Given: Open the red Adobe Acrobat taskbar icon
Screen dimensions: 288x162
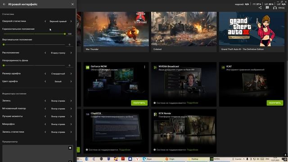Looking at the screenshot, I should point(123,159).
